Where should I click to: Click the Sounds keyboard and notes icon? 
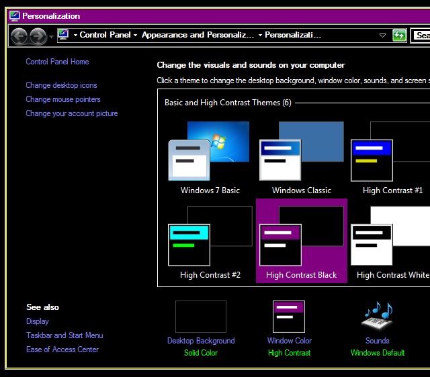coord(378,317)
